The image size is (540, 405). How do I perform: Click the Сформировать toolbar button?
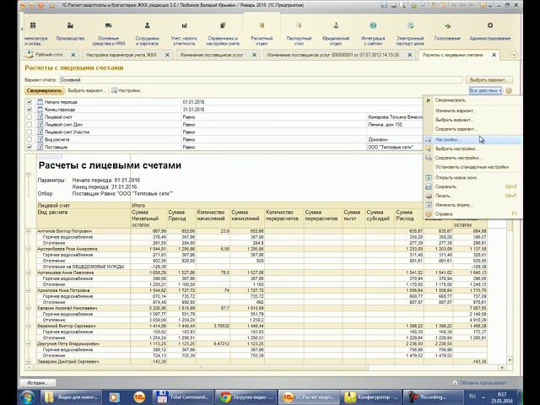(x=45, y=90)
